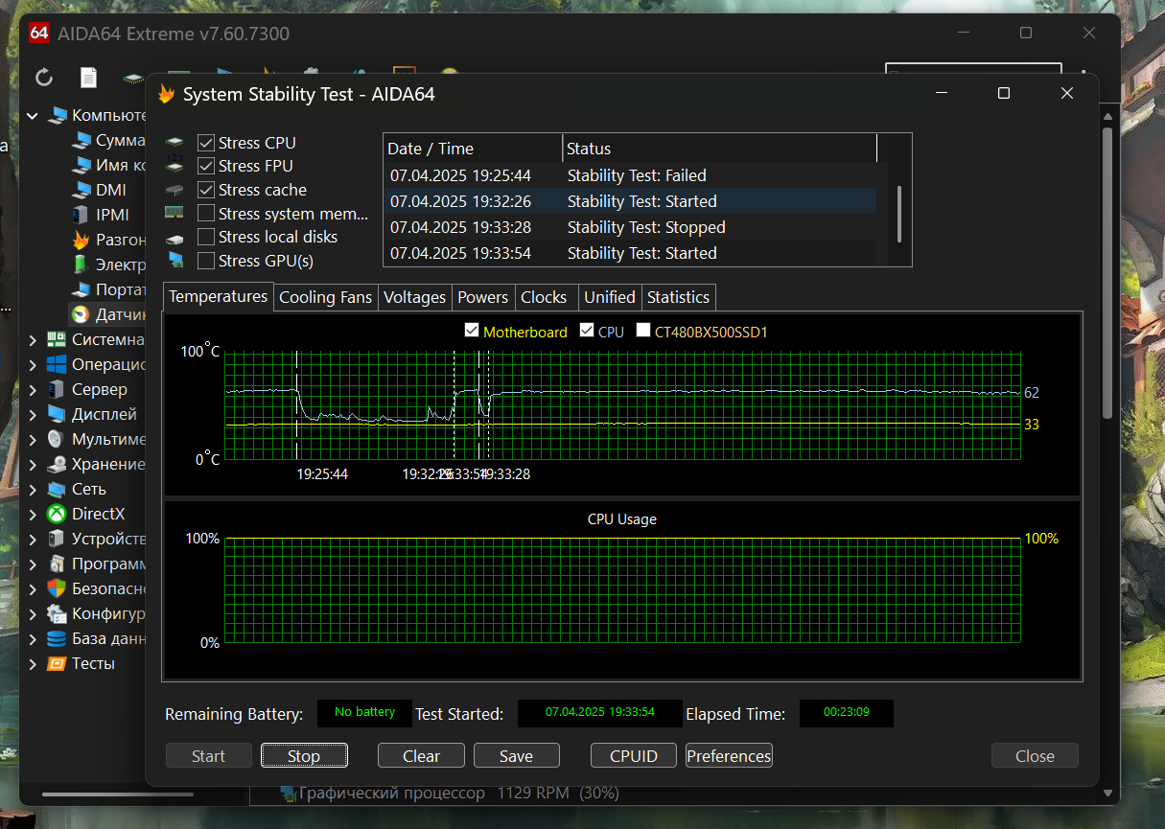Click the gauge Датчик sensor icon
Screen dimensions: 1165x829
[82, 314]
